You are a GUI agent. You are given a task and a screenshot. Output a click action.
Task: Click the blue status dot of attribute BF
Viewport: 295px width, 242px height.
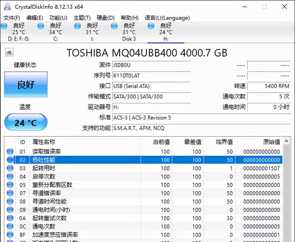pyautogui.click(x=10, y=235)
